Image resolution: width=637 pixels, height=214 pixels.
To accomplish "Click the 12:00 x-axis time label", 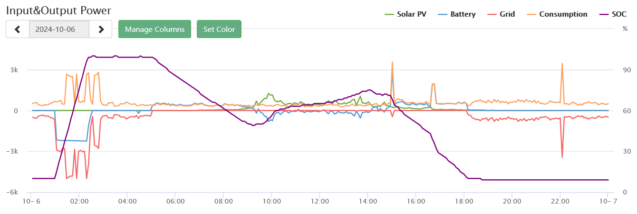I will coord(319,202).
